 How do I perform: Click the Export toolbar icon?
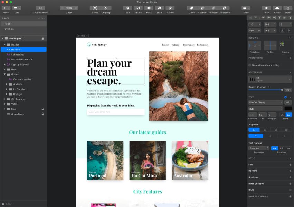tap(287, 8)
